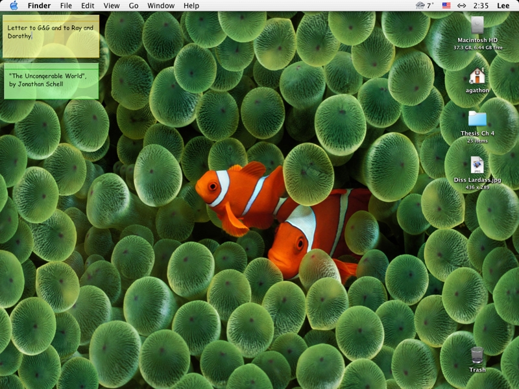Click the double-arrow network status icon

click(x=461, y=6)
